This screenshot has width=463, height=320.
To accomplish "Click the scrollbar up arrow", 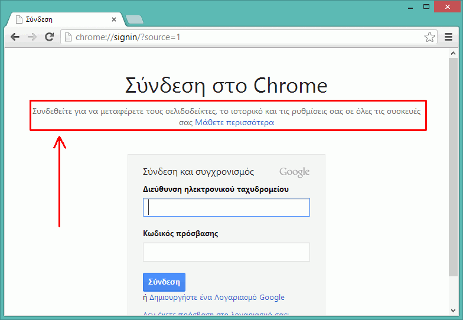I will (x=453, y=53).
